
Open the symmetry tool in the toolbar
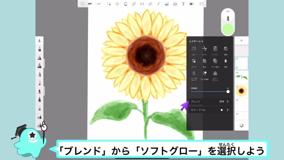[x=142, y=4]
